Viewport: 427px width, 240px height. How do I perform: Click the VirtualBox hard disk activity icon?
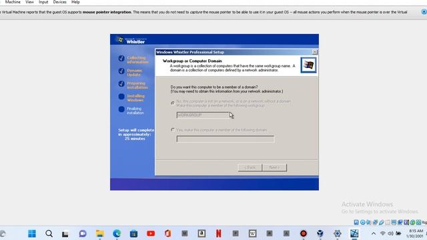[x=356, y=222]
